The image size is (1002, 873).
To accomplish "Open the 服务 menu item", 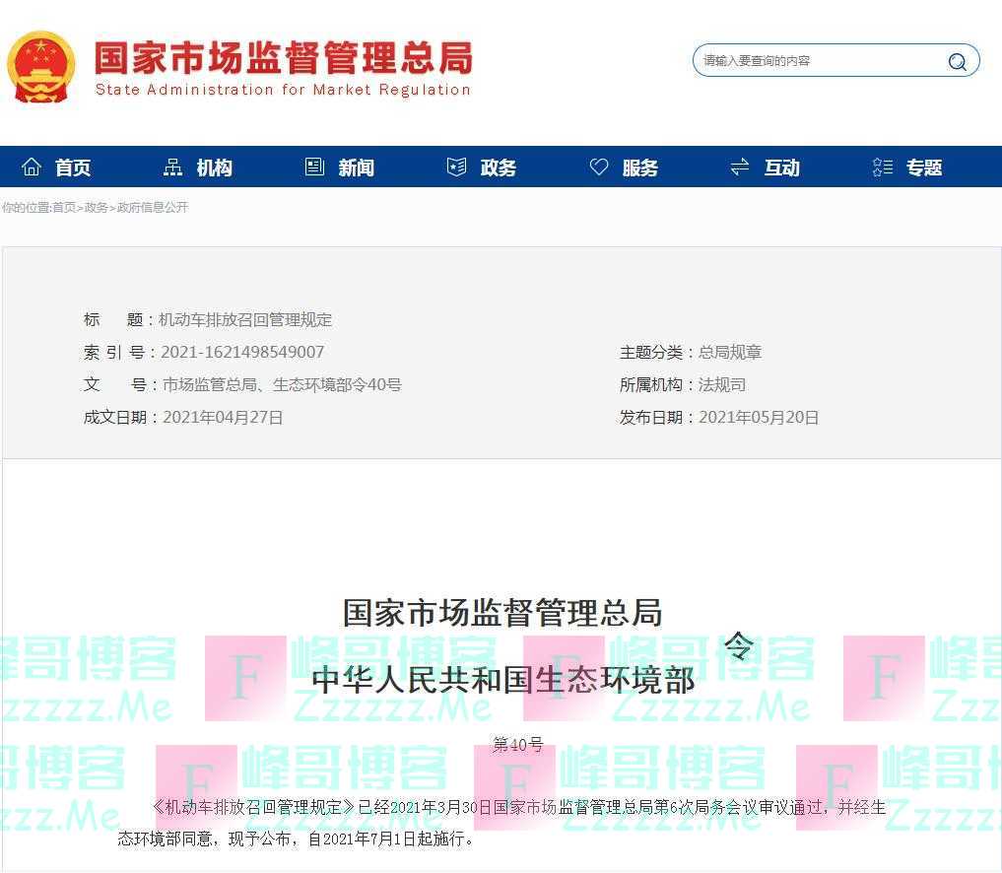I will pos(639,168).
